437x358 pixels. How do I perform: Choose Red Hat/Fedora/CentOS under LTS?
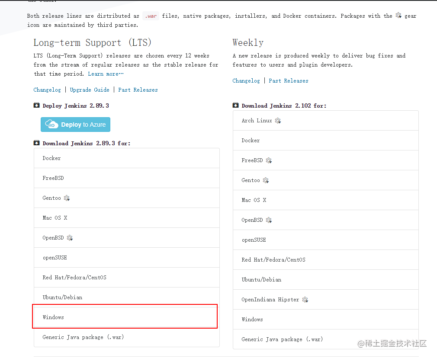click(127, 278)
